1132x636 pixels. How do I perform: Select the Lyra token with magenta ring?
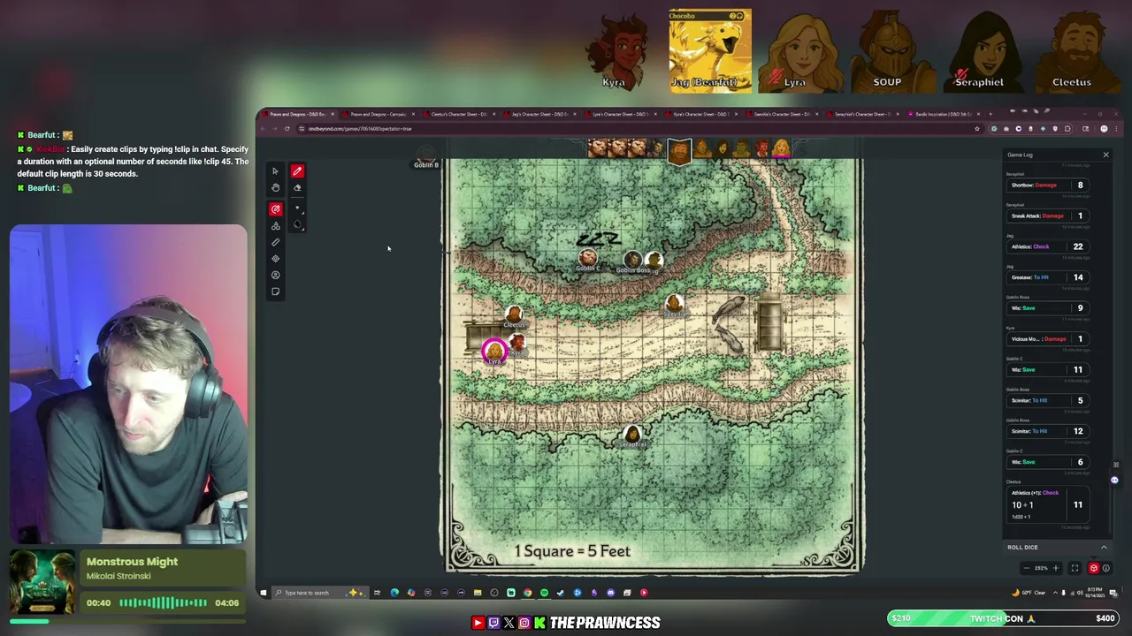point(494,352)
